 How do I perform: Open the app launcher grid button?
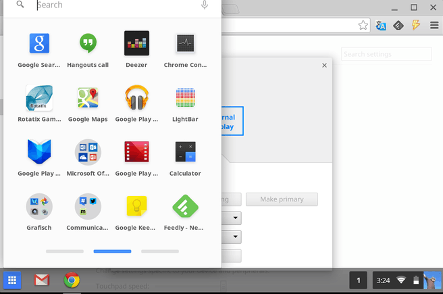click(x=12, y=280)
